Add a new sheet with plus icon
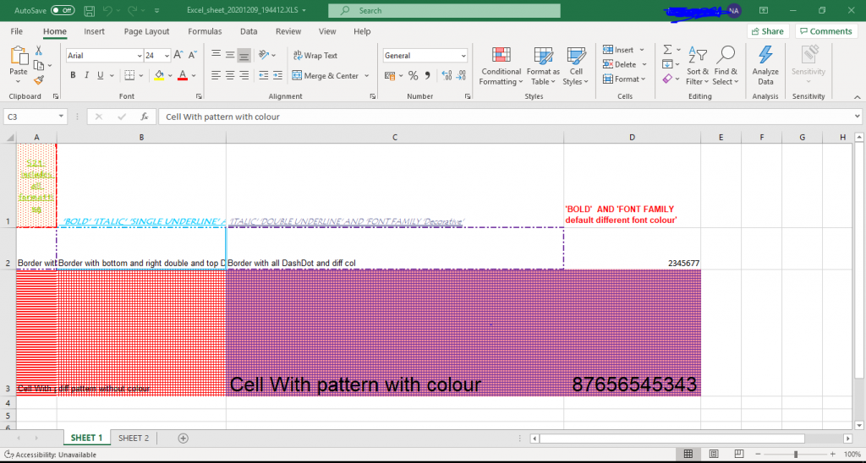The height and width of the screenshot is (463, 866). coord(184,438)
